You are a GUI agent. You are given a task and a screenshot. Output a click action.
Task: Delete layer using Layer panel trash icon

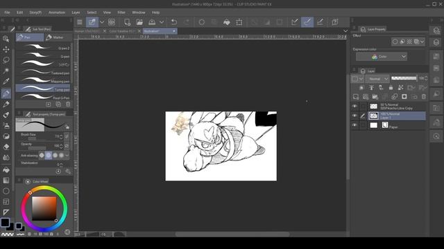click(424, 97)
